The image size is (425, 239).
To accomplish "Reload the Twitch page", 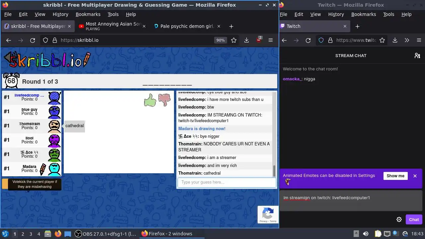I will (308, 40).
